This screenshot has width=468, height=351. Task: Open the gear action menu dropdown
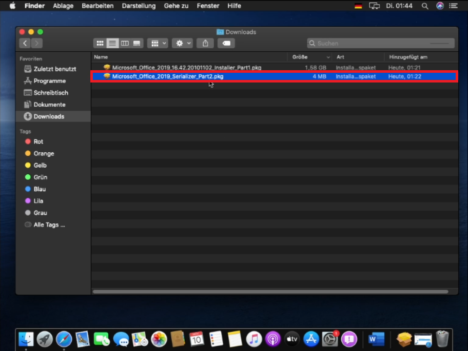pos(182,44)
